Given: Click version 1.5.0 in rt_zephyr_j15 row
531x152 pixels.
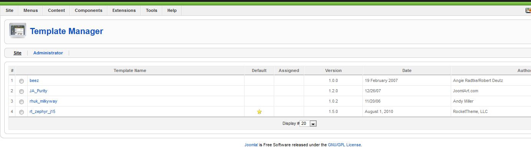Looking at the screenshot, I should (333, 111).
